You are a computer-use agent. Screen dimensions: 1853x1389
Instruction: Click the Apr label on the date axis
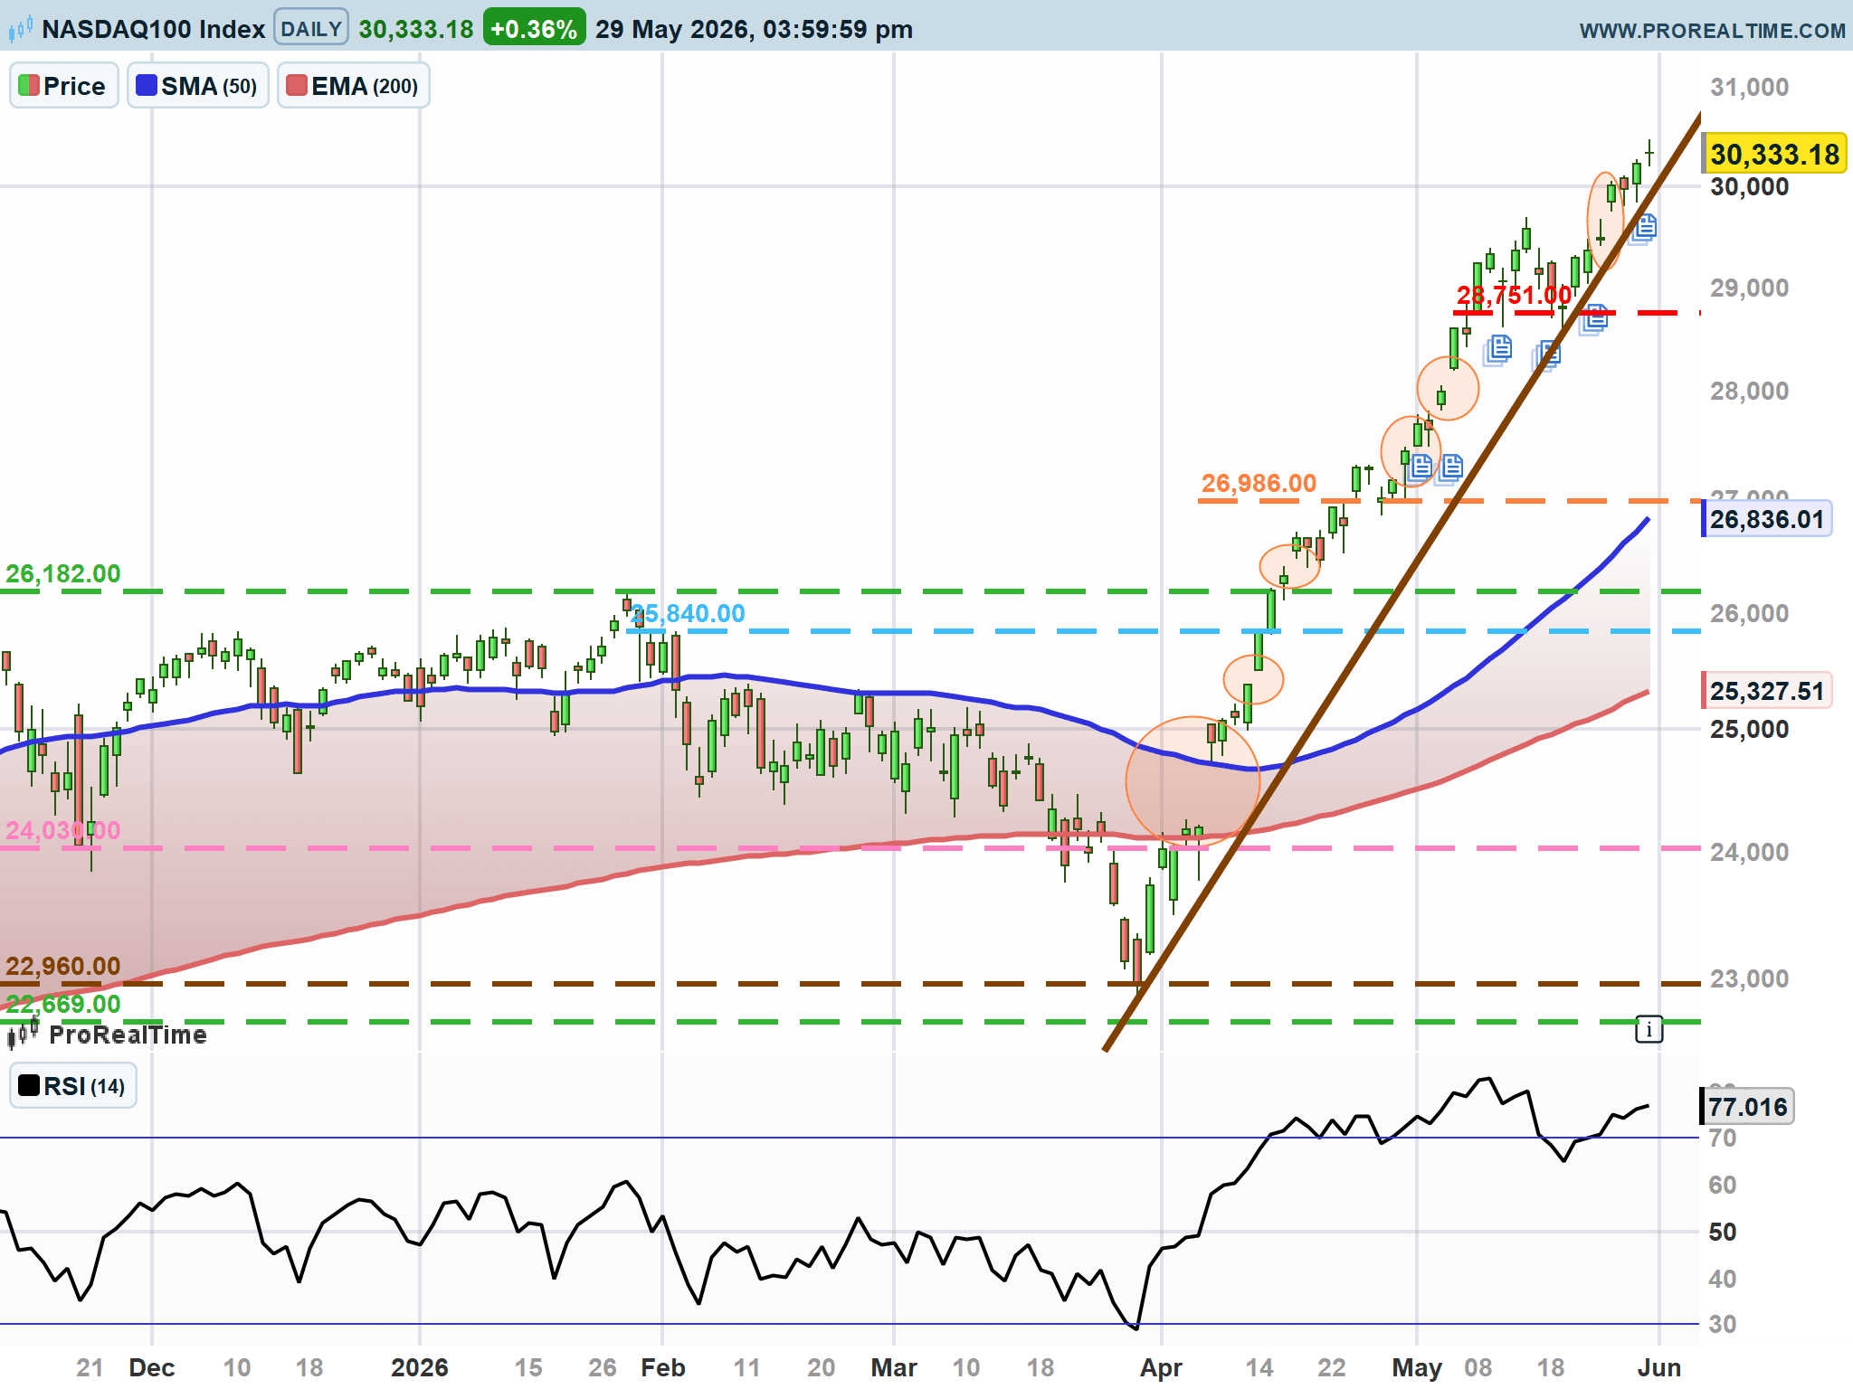(x=1161, y=1367)
